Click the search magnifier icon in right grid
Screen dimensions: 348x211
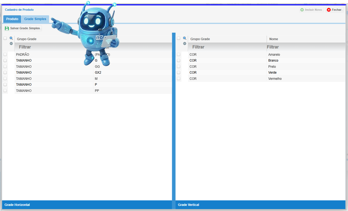185,38
